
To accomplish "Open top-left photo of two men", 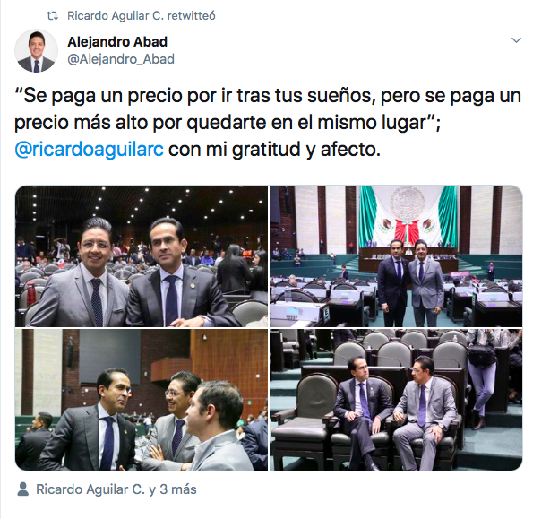I will click(x=142, y=256).
